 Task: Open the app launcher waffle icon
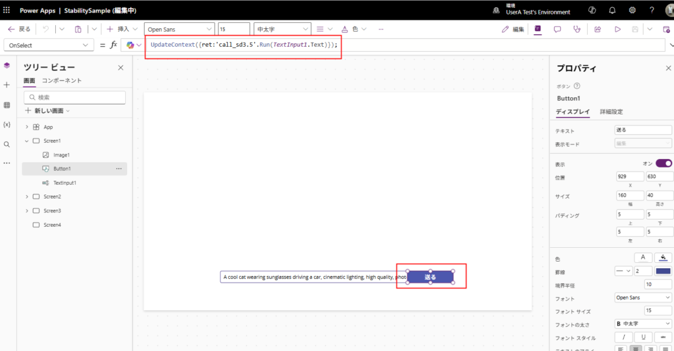click(x=7, y=11)
